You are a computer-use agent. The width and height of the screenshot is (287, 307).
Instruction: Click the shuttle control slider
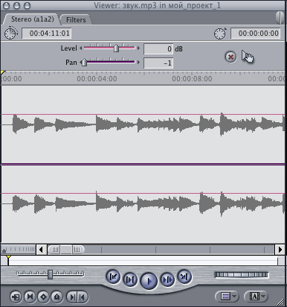tap(51, 274)
